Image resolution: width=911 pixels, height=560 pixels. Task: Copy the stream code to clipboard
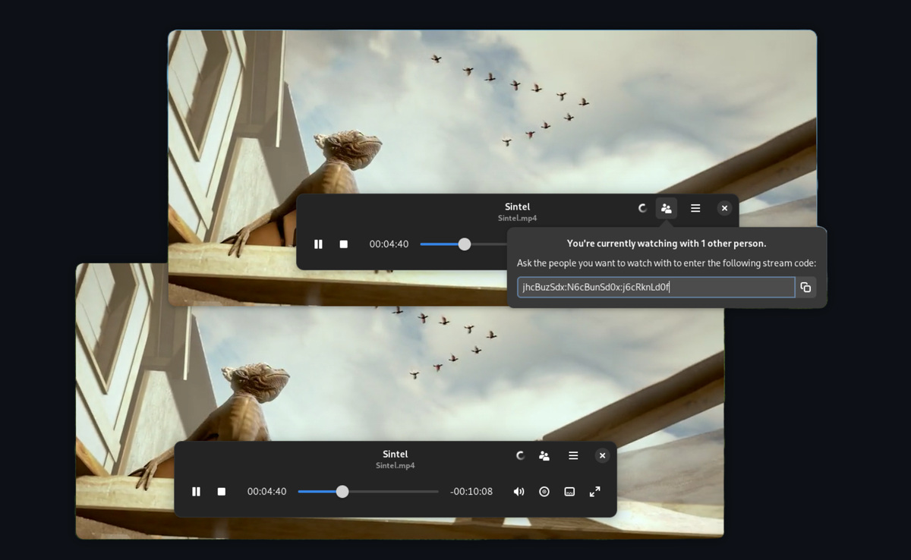point(805,288)
